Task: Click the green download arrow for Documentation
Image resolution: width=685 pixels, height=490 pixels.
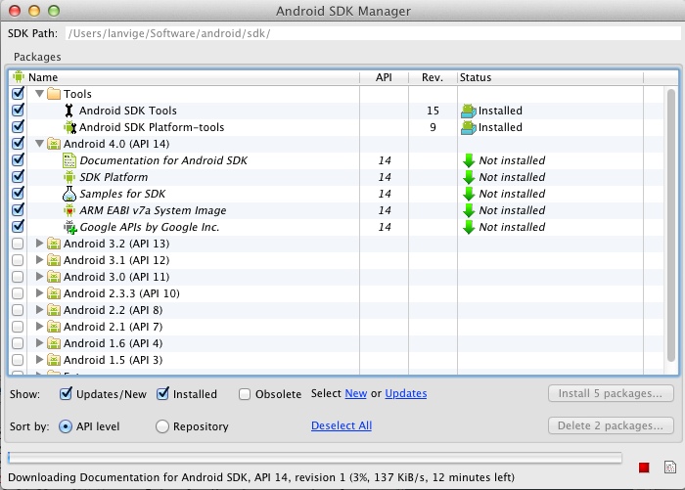Action: click(x=469, y=160)
